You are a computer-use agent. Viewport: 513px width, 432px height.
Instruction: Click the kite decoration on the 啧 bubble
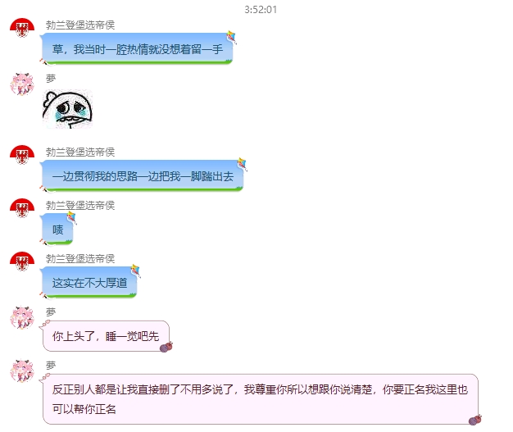71,217
